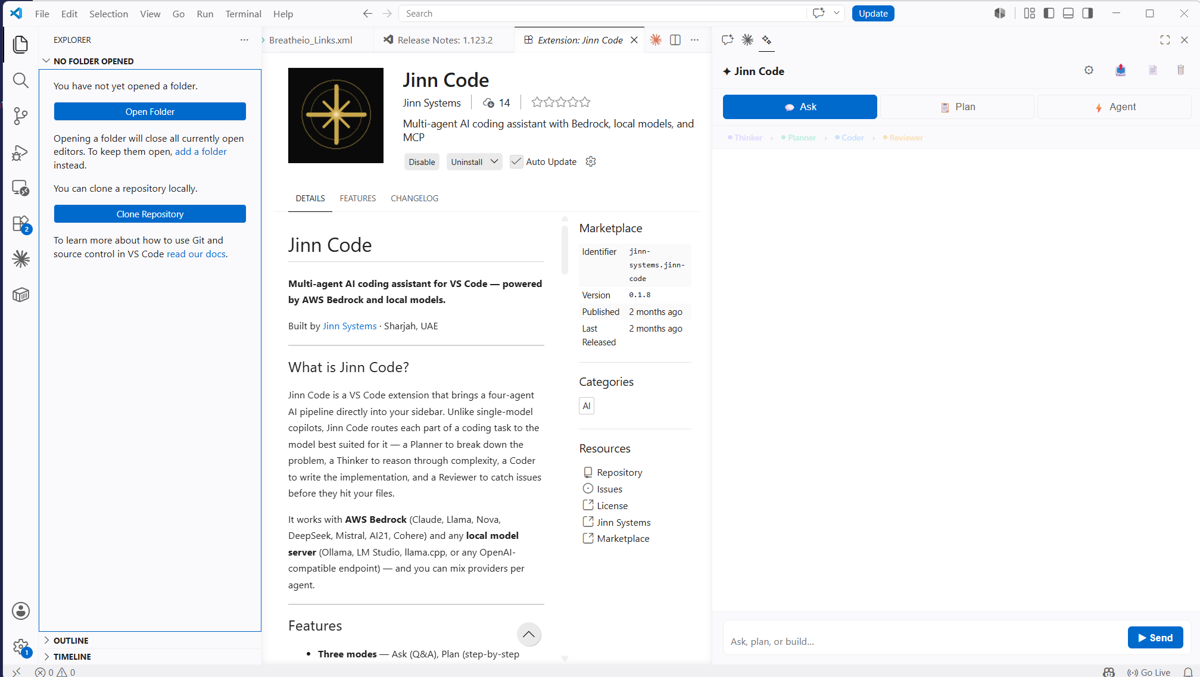This screenshot has height=677, width=1200.
Task: Go back using the navigation arrow
Action: 367,14
